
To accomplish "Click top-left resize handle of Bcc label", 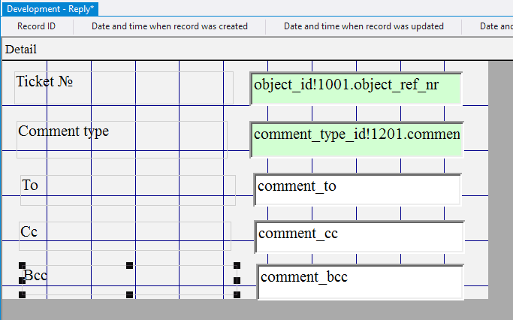I will (22, 266).
